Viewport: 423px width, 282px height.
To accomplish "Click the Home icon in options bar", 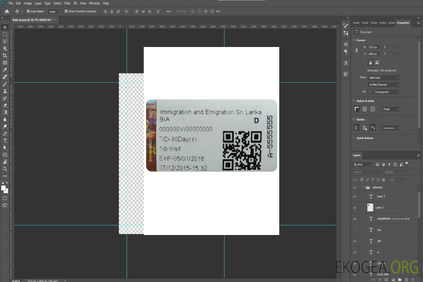I will click(7, 11).
